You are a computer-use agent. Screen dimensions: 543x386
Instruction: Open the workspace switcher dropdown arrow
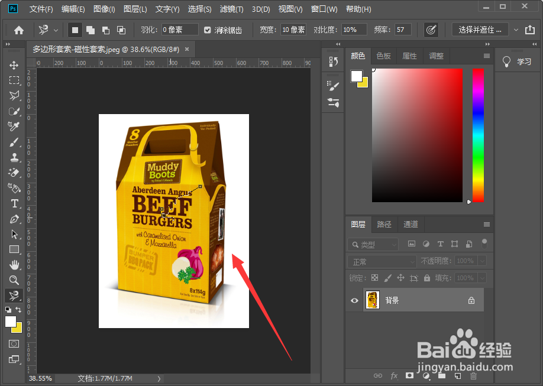tap(516, 30)
